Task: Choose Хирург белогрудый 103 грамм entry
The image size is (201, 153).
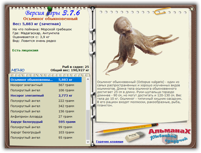Action: pyautogui.click(x=46, y=132)
